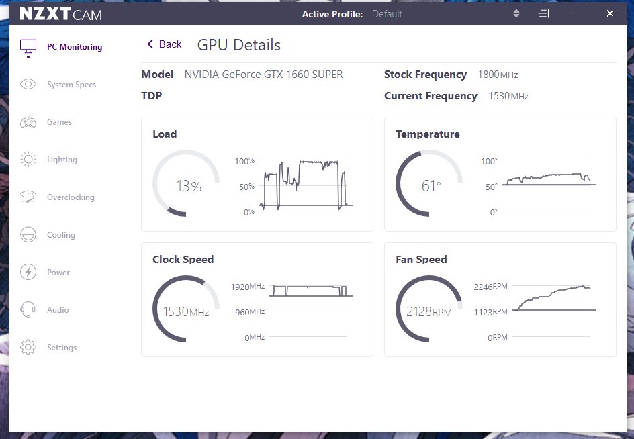Open the Games section
This screenshot has height=439, width=634.
click(59, 122)
